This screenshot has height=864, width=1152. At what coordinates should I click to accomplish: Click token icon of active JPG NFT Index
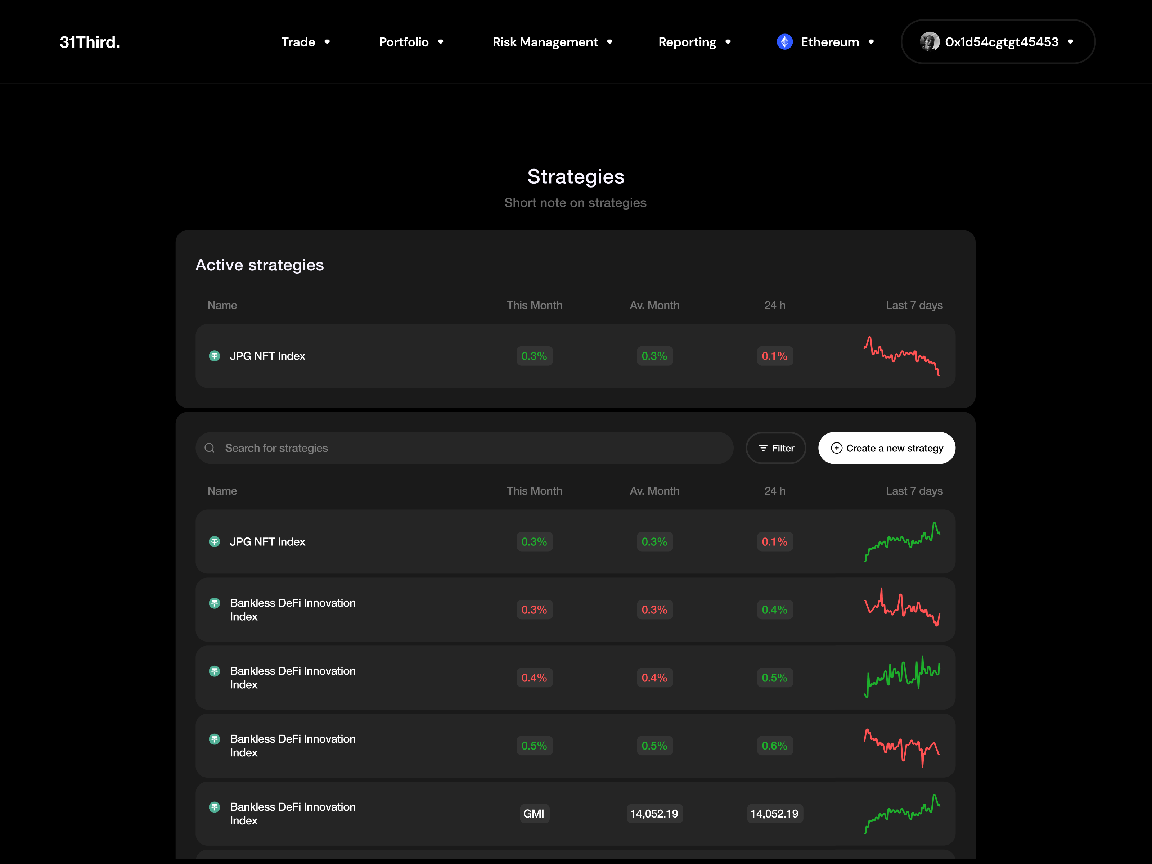point(215,356)
